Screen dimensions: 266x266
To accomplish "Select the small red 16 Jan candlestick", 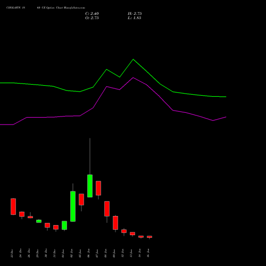I will (x=149, y=237).
